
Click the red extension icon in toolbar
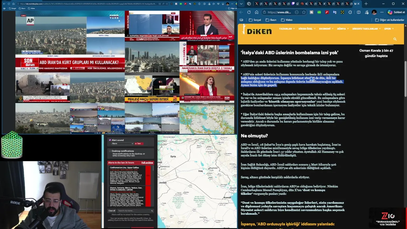point(327,12)
